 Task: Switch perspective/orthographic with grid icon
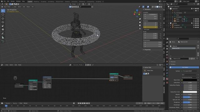click(x=140, y=29)
